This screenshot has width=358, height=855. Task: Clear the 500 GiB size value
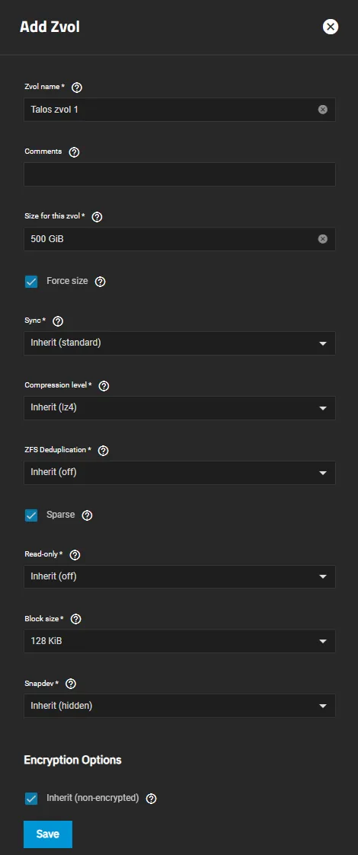322,239
